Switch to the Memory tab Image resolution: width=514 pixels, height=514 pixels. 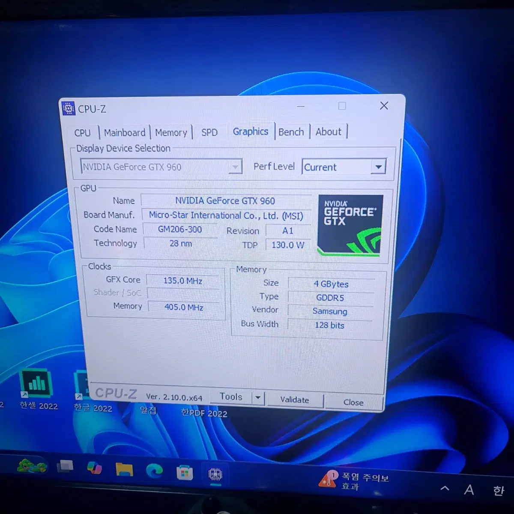[171, 132]
